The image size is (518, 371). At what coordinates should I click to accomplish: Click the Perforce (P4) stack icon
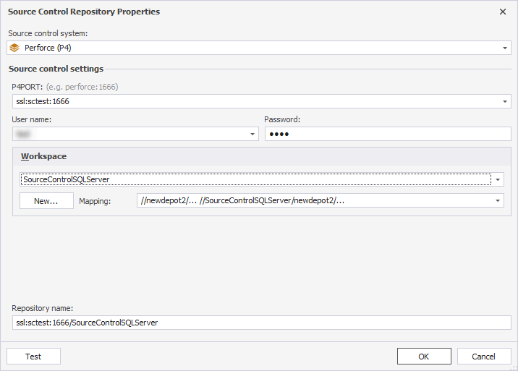tap(14, 48)
